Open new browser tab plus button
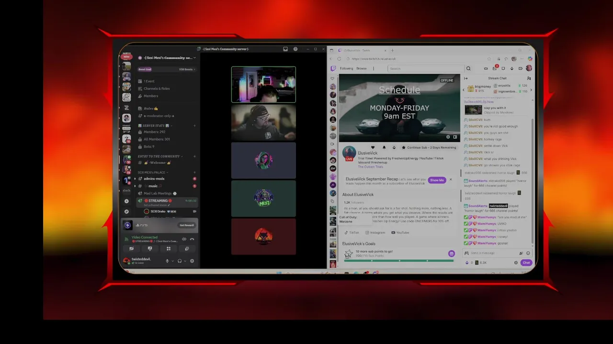 (x=392, y=50)
